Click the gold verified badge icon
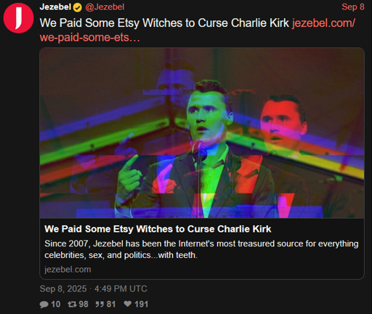Image resolution: width=372 pixels, height=314 pixels. click(x=78, y=7)
